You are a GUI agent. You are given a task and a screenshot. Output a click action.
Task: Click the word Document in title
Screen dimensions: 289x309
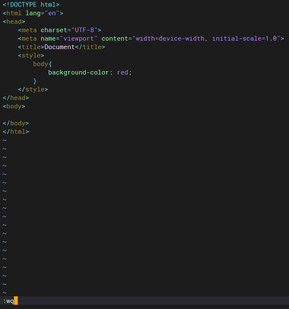coord(60,47)
